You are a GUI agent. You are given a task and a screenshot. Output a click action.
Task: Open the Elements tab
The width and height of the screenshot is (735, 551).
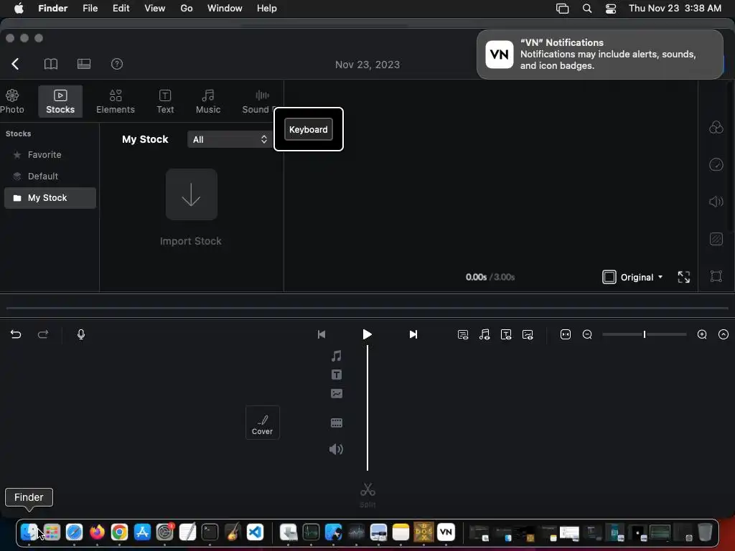(116, 101)
